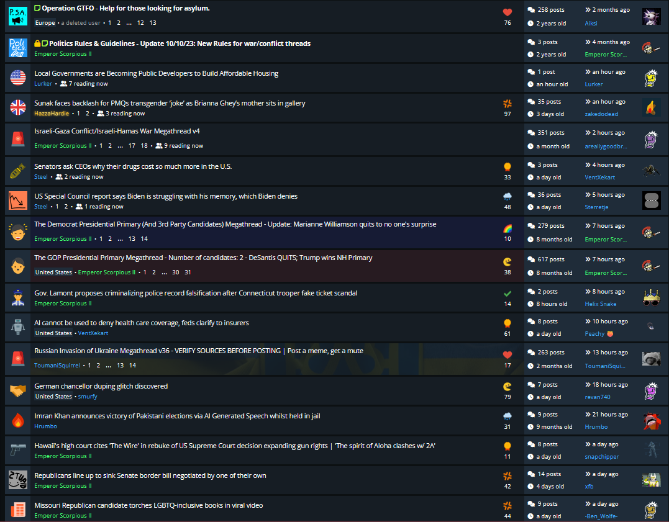Open last poster revan740's profile
669x522 pixels.
pyautogui.click(x=598, y=397)
